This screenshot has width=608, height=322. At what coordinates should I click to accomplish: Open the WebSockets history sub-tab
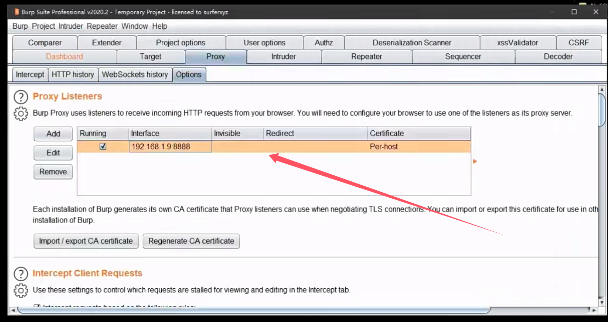135,75
